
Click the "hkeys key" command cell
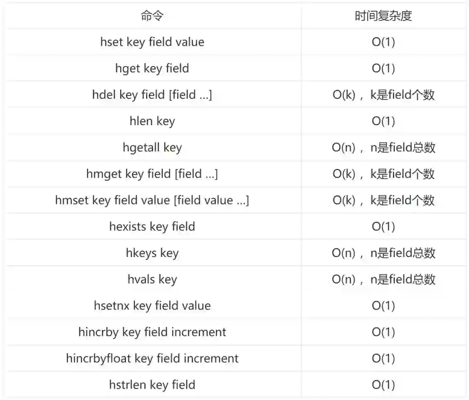[x=152, y=253]
